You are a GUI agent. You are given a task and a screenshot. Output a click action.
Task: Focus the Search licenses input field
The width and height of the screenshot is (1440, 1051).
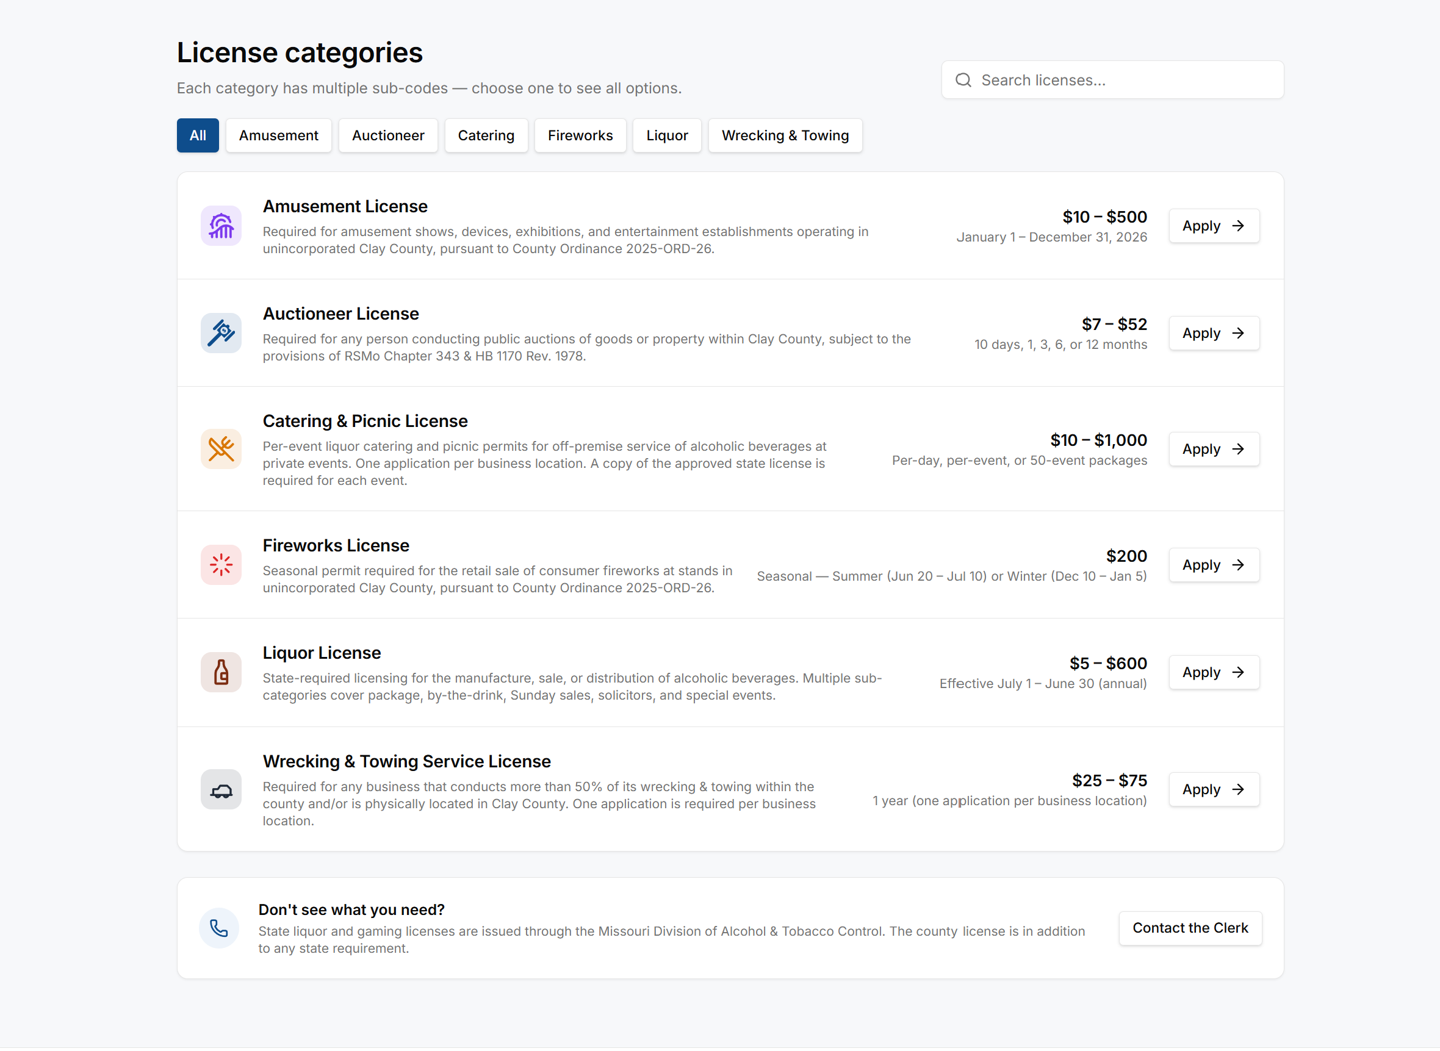click(x=1113, y=80)
